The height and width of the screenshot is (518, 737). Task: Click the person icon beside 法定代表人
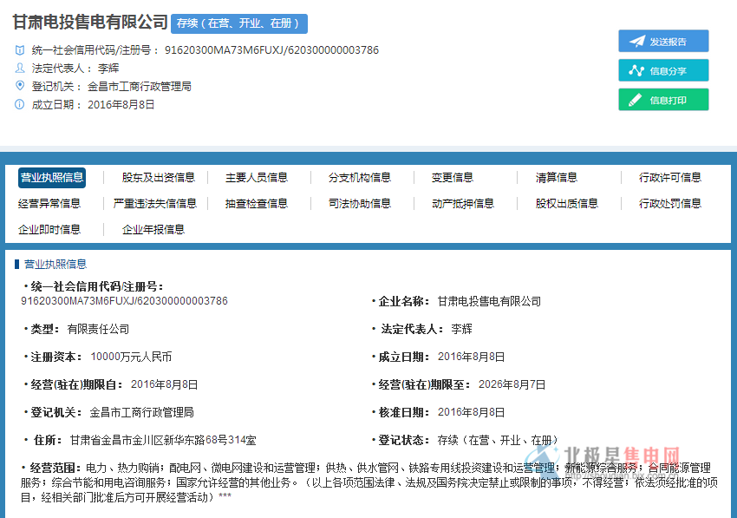(x=20, y=68)
